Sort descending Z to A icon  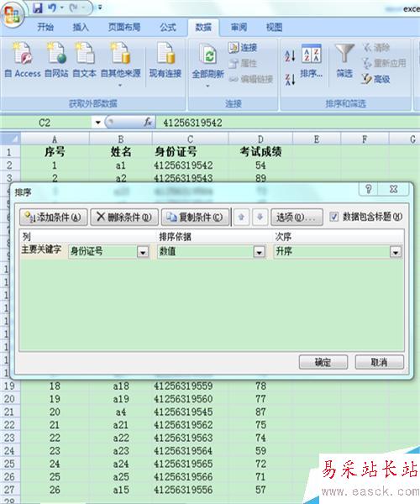[290, 80]
